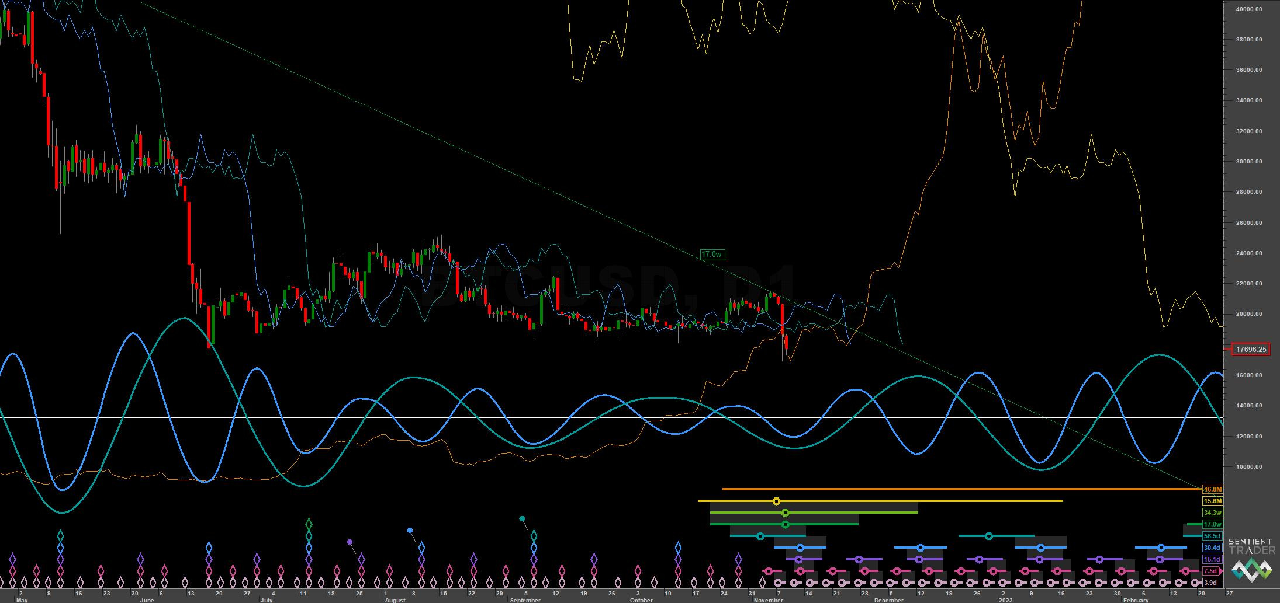The height and width of the screenshot is (603, 1280).
Task: Click the July label on date axis
Action: pyautogui.click(x=266, y=600)
